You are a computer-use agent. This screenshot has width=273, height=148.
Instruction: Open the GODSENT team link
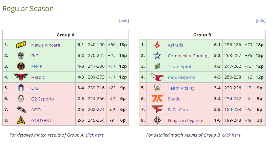pos(42,120)
